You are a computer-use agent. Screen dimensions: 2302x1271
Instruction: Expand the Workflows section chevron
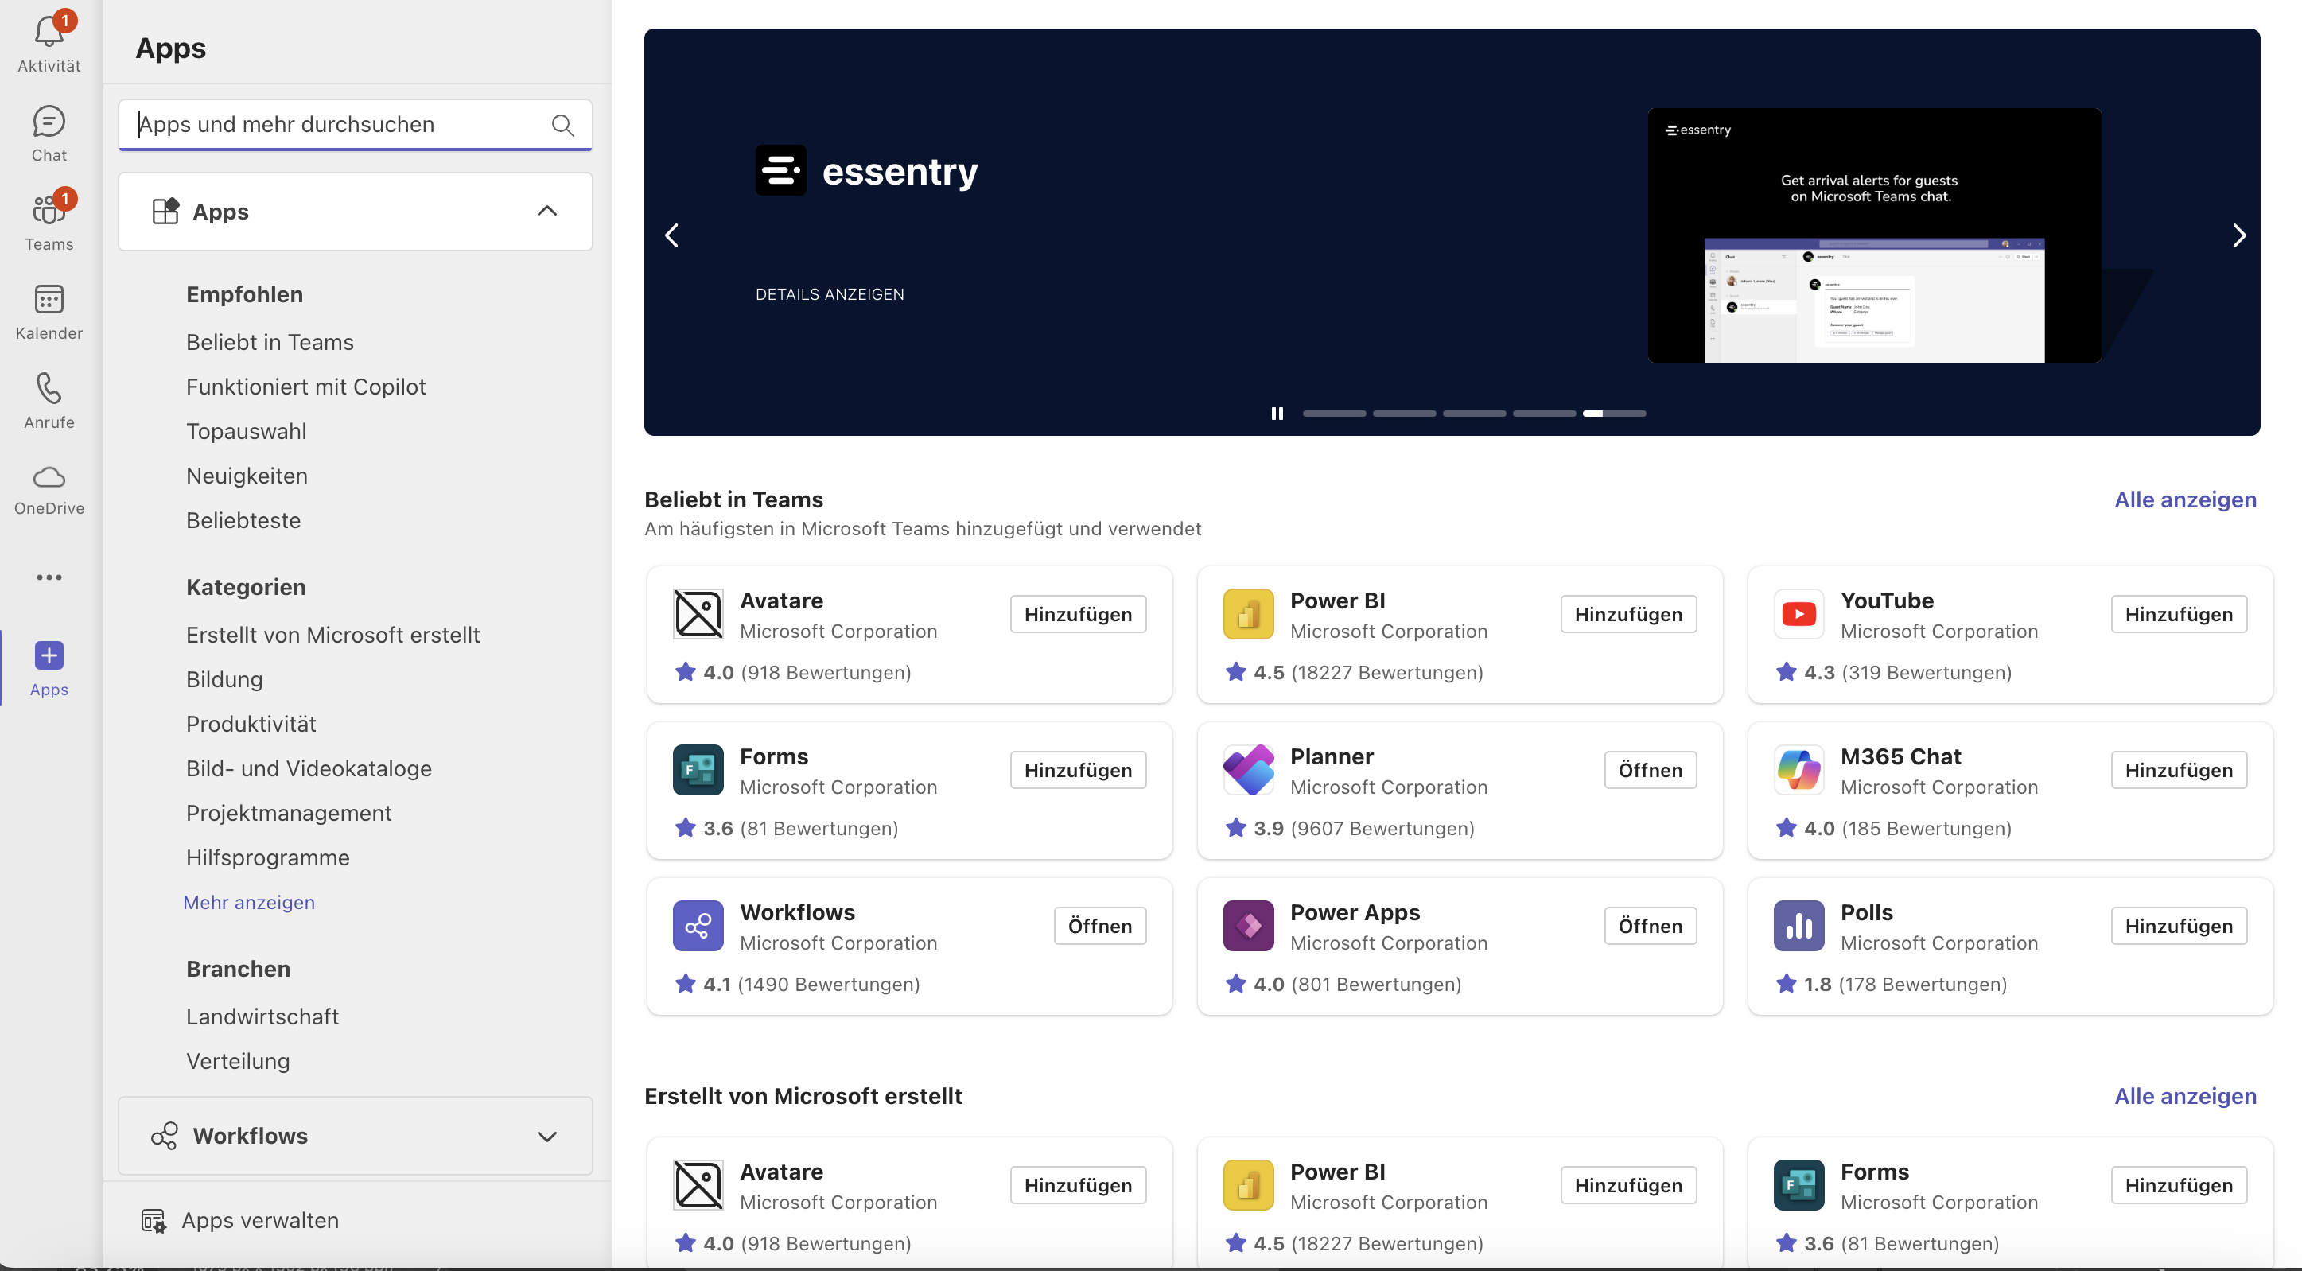(x=547, y=1136)
